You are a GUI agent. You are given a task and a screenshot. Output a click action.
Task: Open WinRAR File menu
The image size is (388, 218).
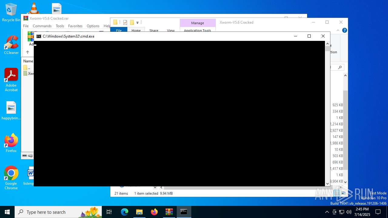tap(26, 26)
